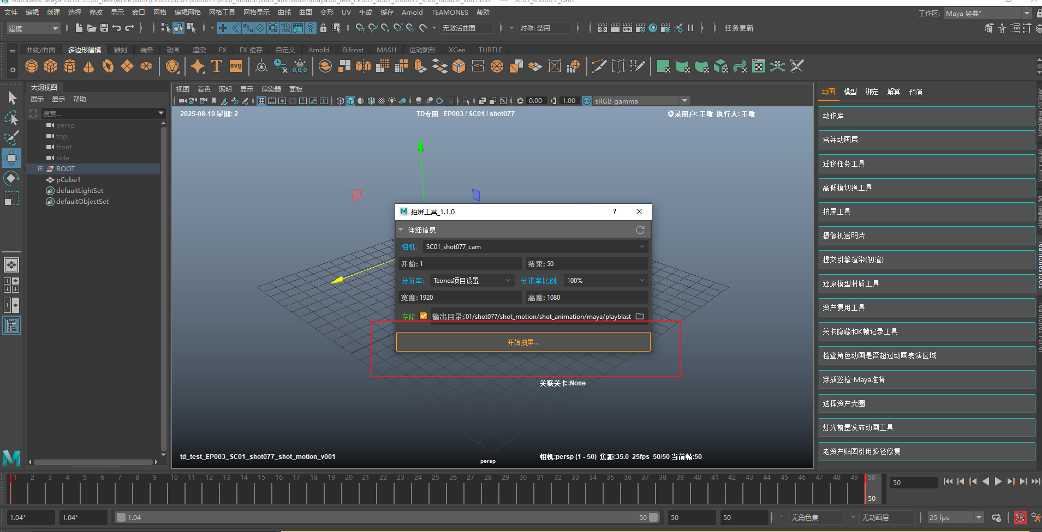Screen dimensions: 1042x532
Task: Click the play forward button
Action: (998, 481)
